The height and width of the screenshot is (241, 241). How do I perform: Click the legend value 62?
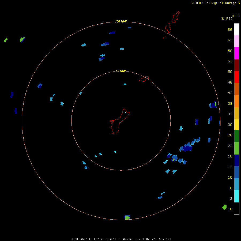click(x=230, y=40)
